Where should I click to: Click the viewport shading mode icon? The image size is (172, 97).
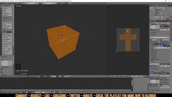click(x=31, y=76)
